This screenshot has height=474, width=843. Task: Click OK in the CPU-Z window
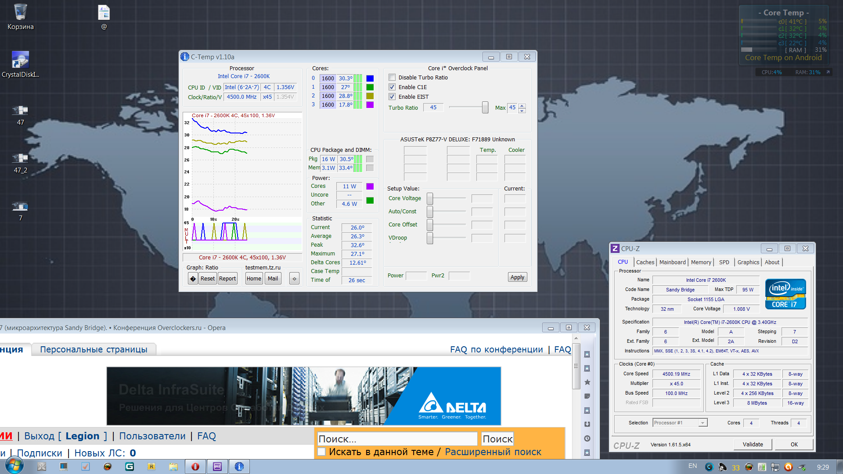tap(794, 444)
